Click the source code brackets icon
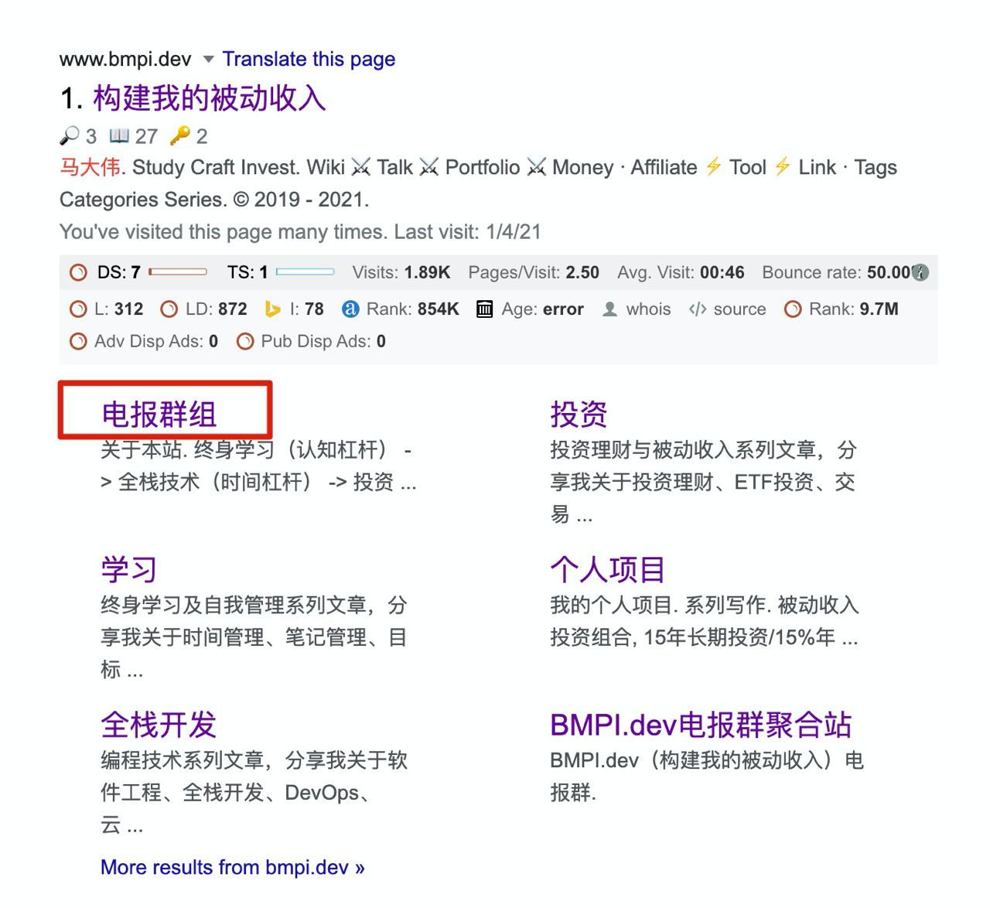This screenshot has height=908, width=990. (x=697, y=309)
